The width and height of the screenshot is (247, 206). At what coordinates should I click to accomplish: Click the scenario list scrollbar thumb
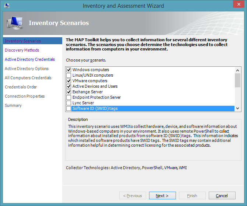click(x=237, y=80)
